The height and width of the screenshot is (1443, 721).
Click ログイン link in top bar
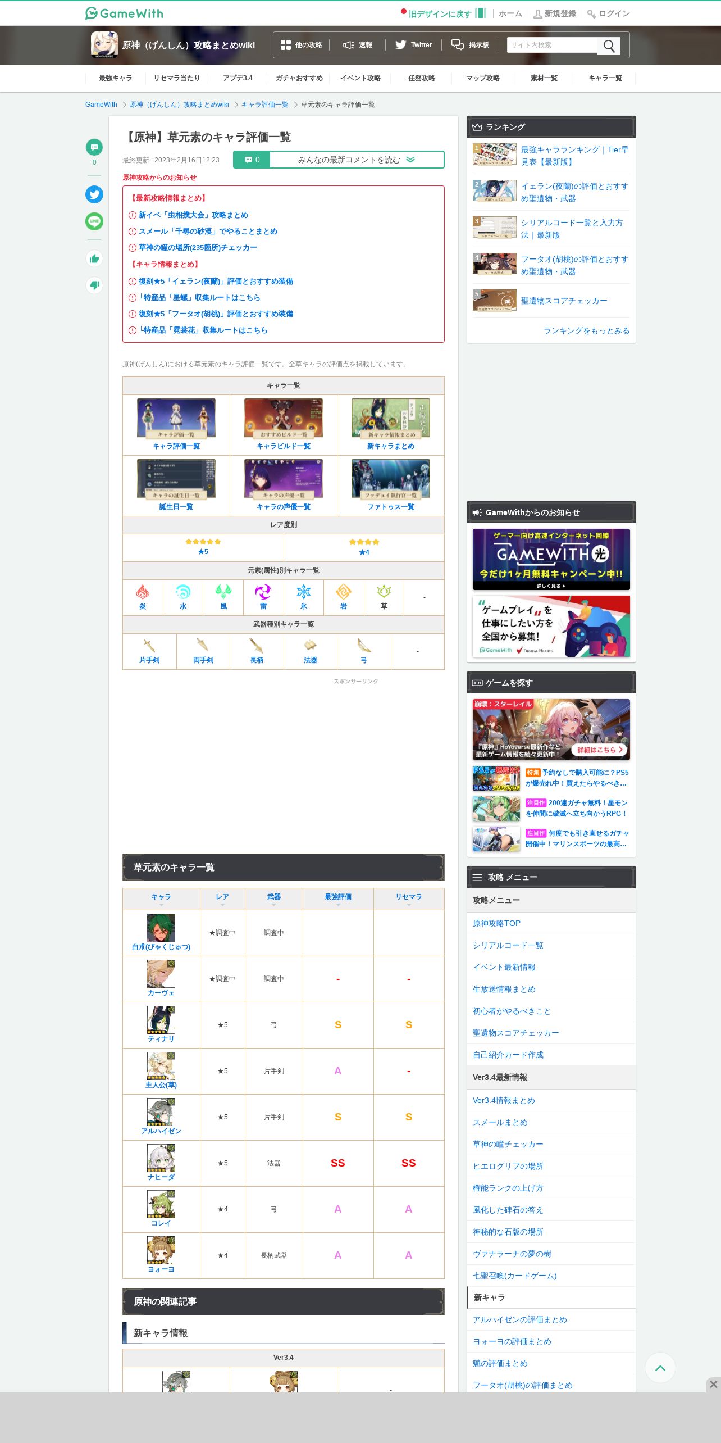pos(609,13)
